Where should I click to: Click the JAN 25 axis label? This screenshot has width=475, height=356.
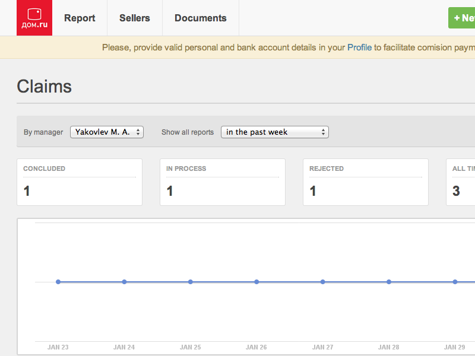[190, 347]
